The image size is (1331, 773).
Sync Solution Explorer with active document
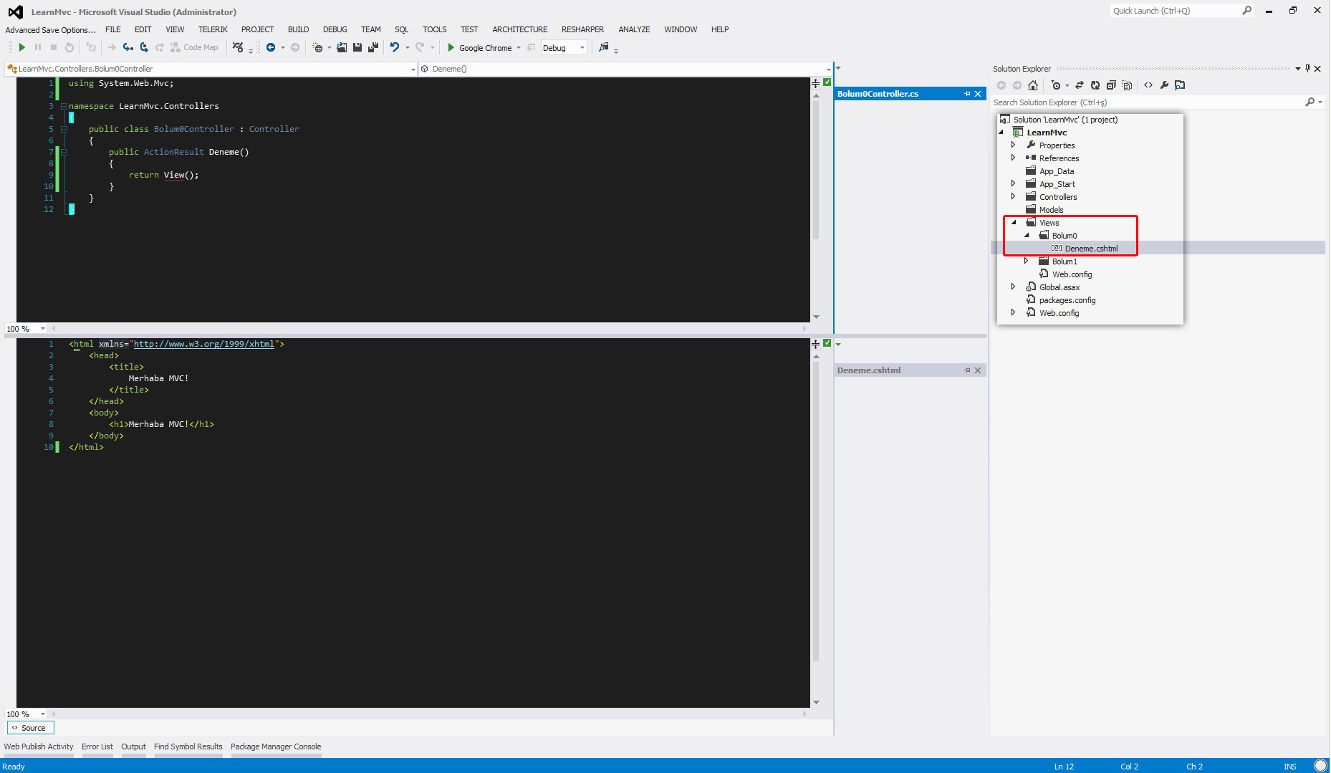(1080, 85)
